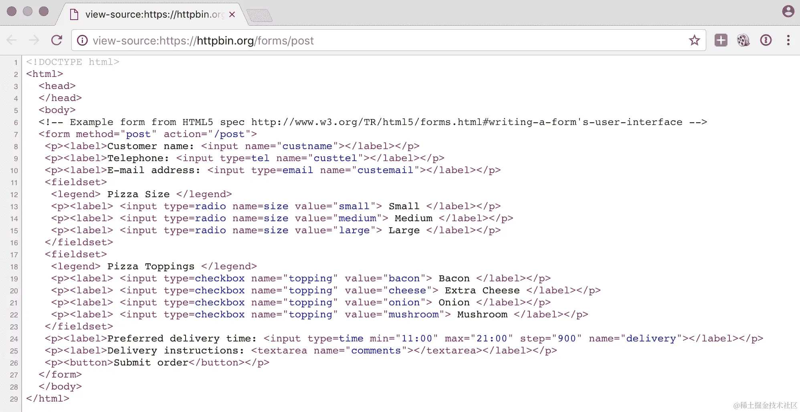Click the user profile avatar icon

coord(788,11)
